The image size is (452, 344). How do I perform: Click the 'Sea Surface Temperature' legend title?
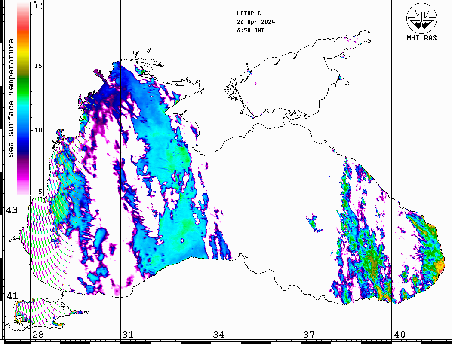pos(11,98)
